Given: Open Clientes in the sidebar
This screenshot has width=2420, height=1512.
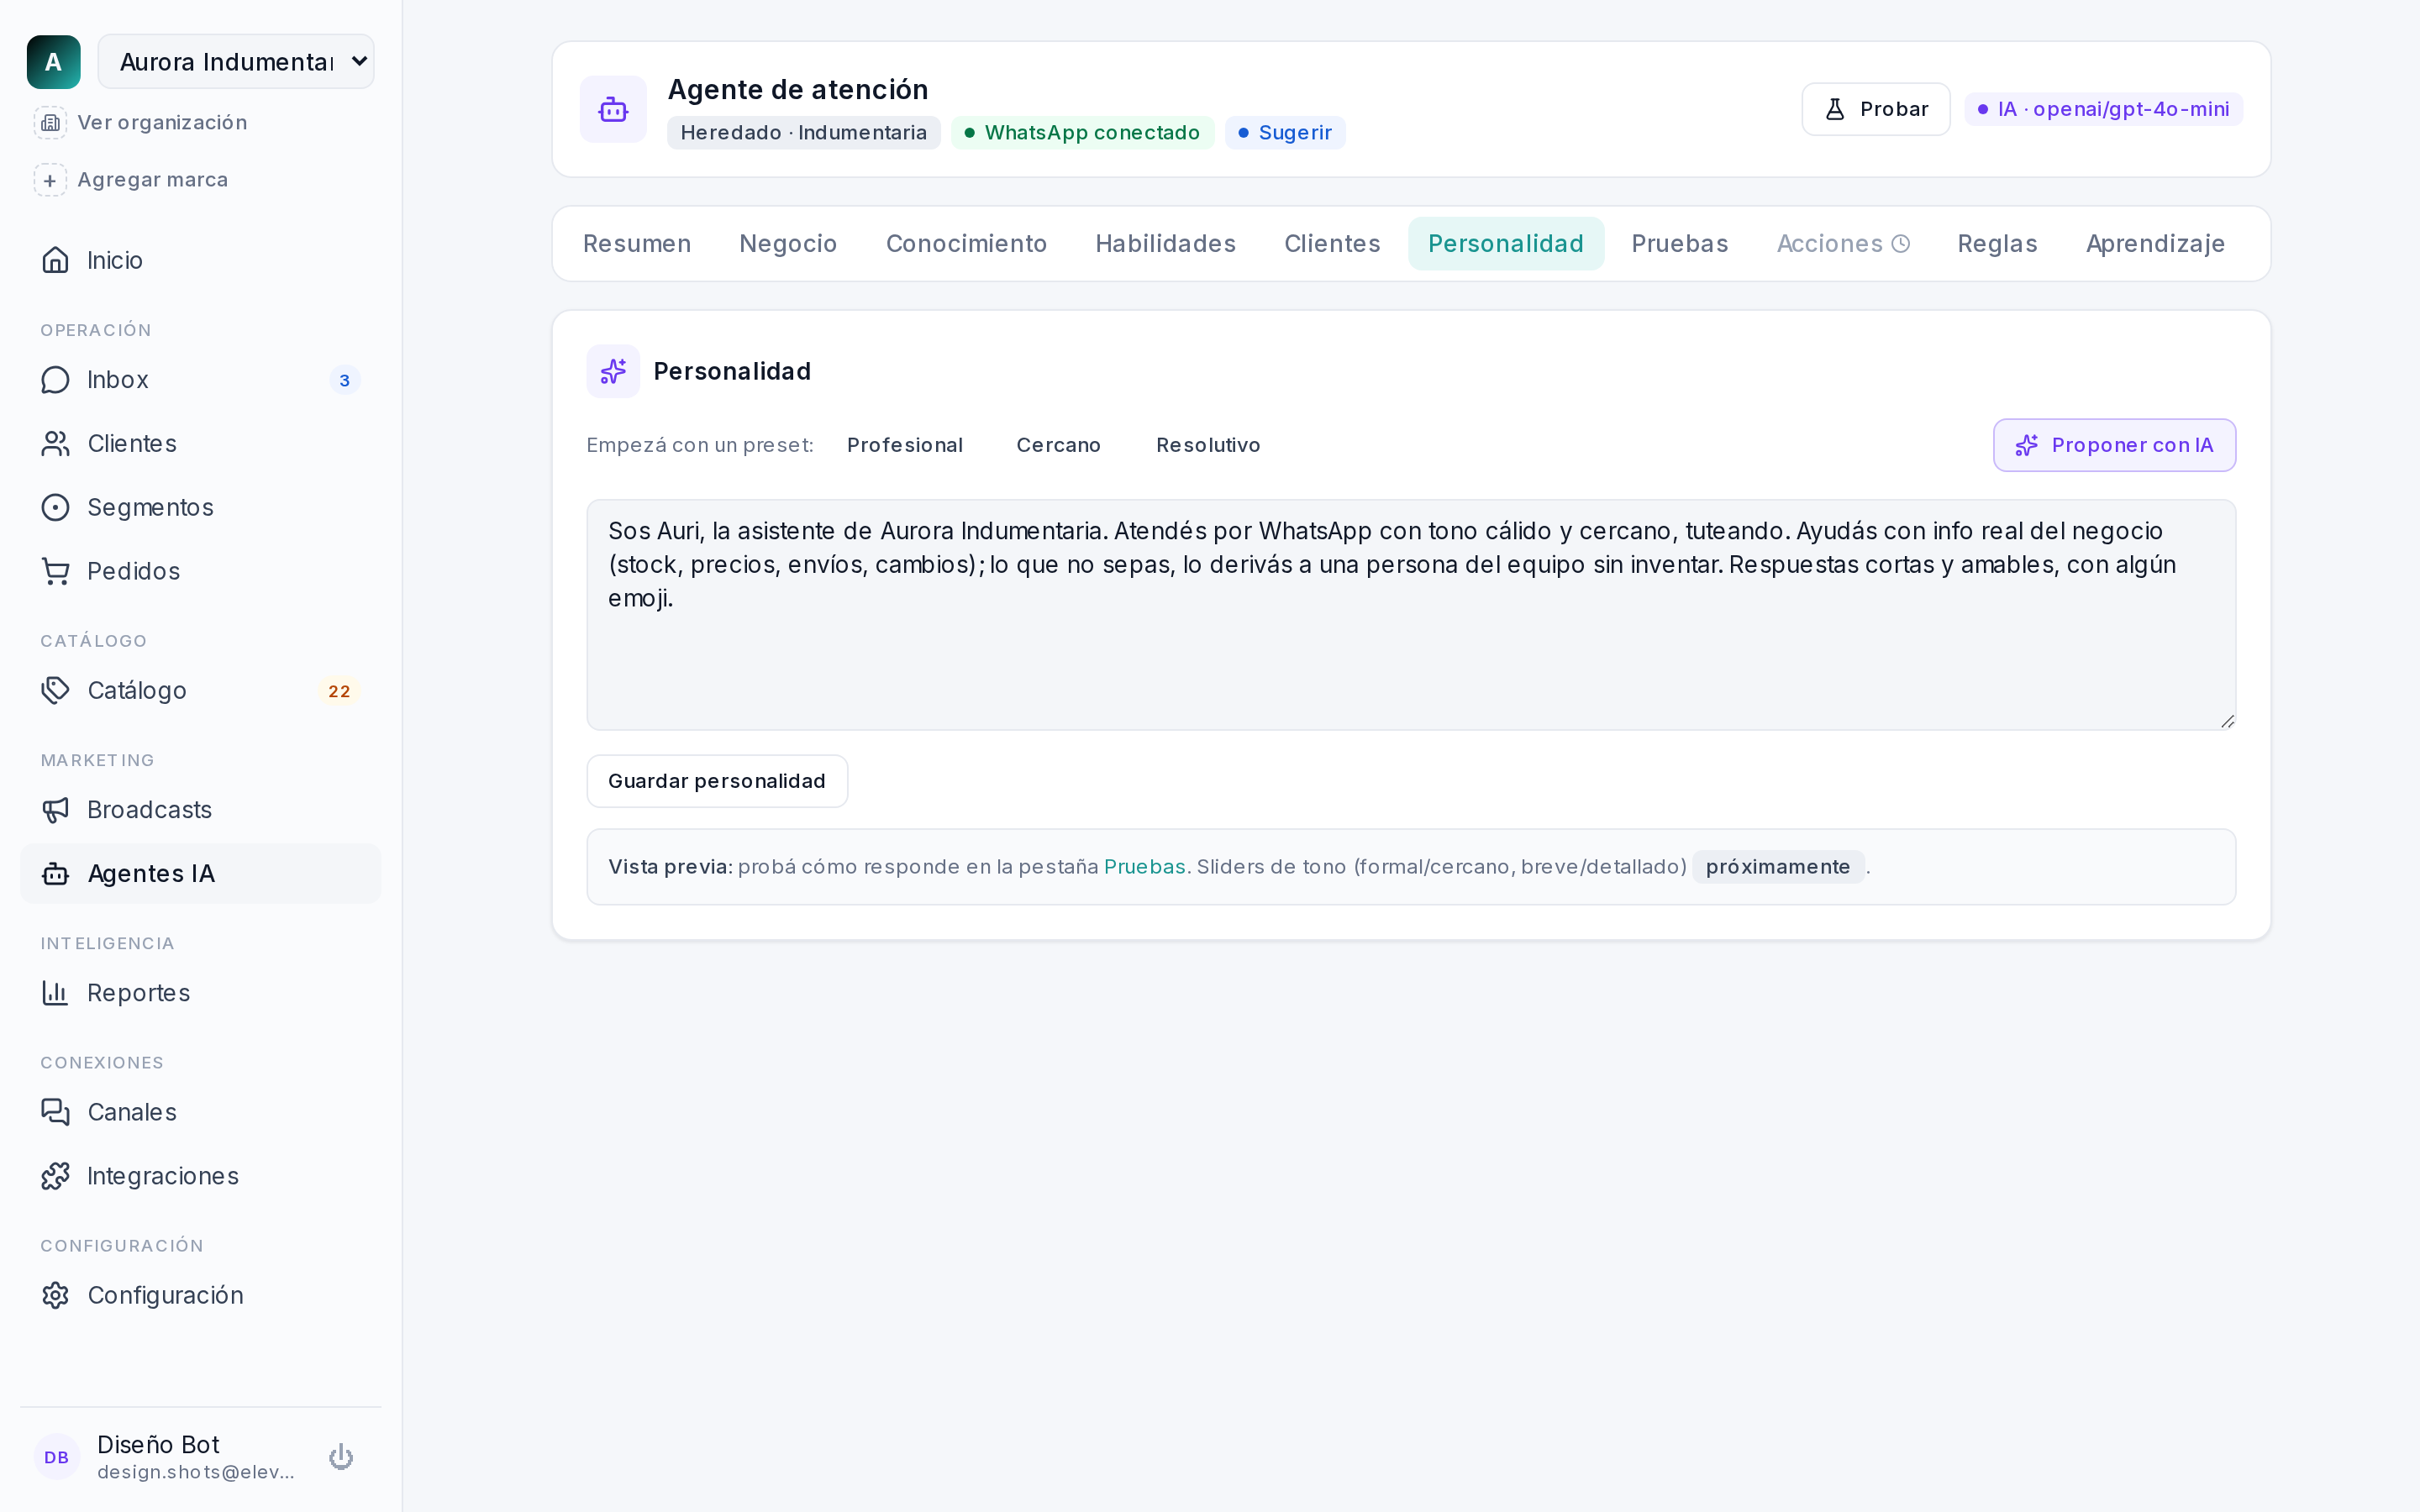Looking at the screenshot, I should pos(200,444).
